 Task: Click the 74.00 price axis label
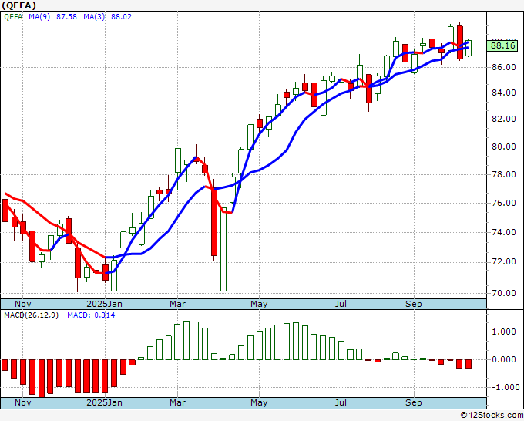(x=506, y=232)
